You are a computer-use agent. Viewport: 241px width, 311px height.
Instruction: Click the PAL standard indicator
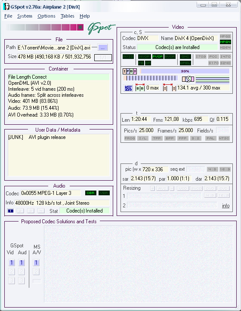tap(210, 138)
